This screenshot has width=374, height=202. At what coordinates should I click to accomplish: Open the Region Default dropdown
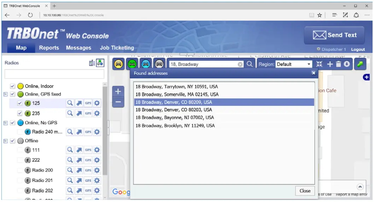pos(294,64)
